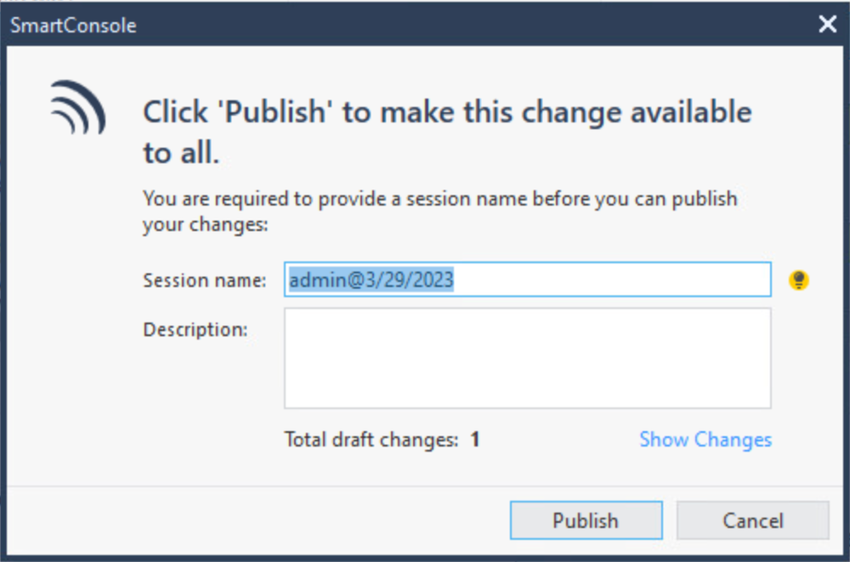Click the SmartConsole title text
Screen dimensions: 850x562
(x=73, y=26)
